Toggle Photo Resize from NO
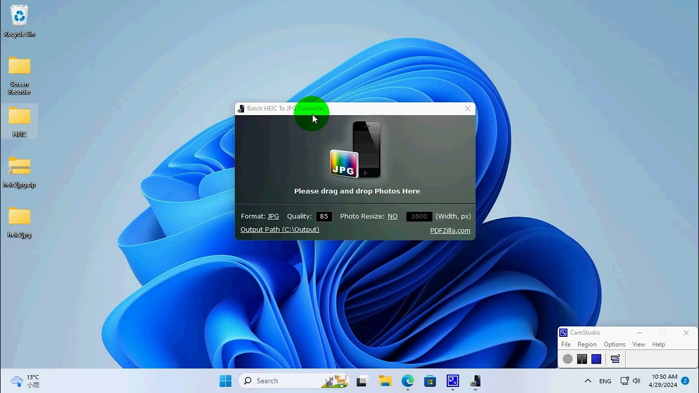The width and height of the screenshot is (699, 393). 392,216
